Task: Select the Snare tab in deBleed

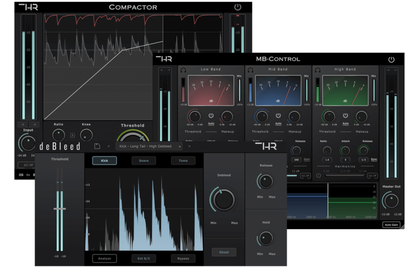Action: (144, 160)
